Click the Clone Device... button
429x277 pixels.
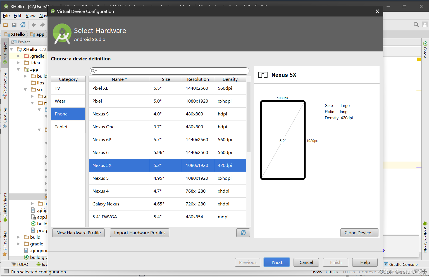click(359, 233)
